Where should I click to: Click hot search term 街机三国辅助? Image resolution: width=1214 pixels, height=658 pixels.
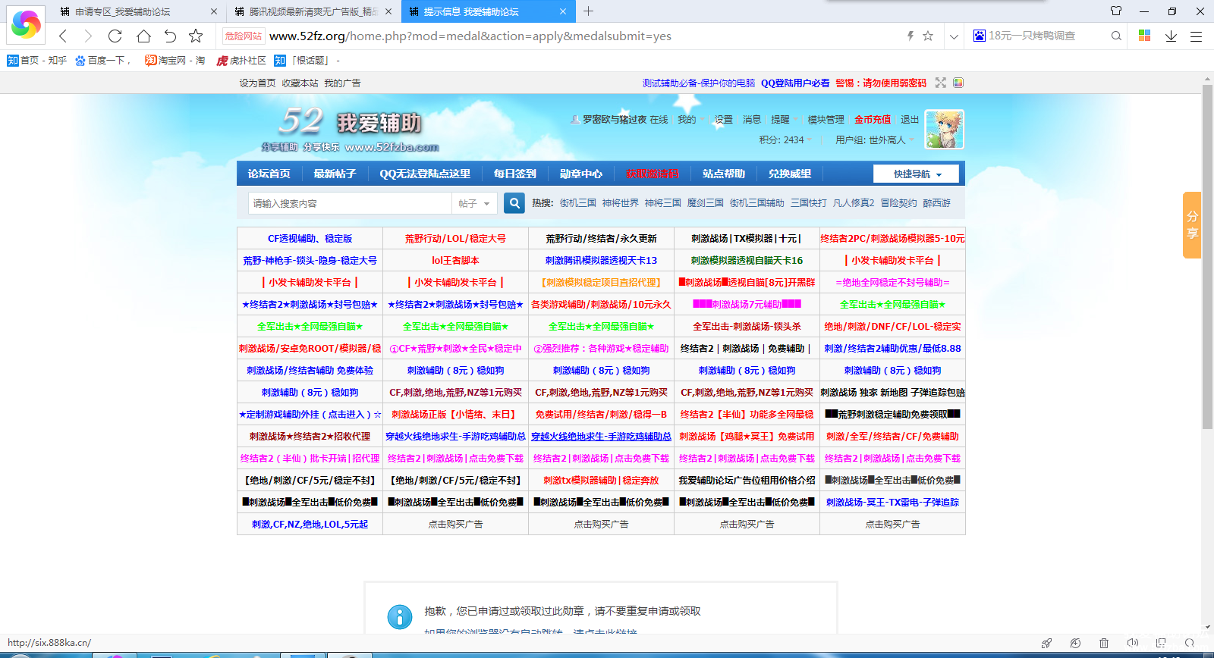tap(756, 203)
